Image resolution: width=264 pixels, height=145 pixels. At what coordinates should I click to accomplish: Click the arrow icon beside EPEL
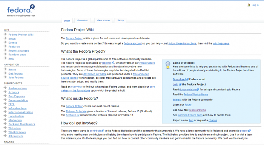coord(5,104)
